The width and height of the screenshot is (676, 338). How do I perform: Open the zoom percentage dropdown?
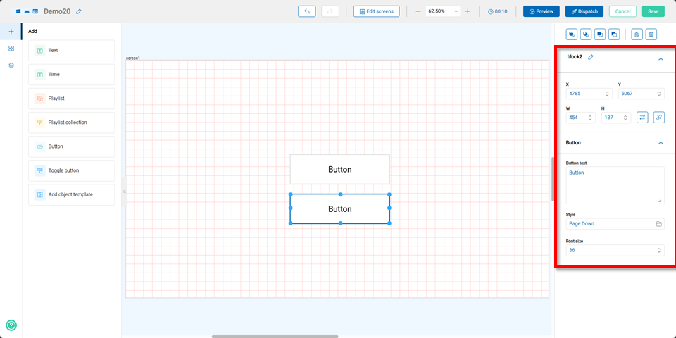coord(456,11)
